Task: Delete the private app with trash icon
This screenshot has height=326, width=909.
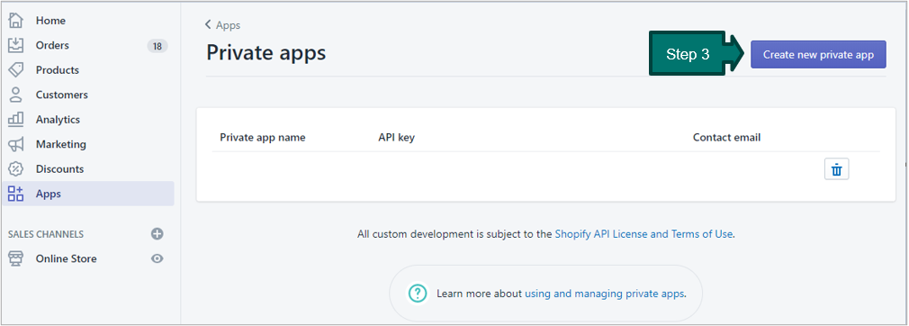Action: (x=836, y=169)
